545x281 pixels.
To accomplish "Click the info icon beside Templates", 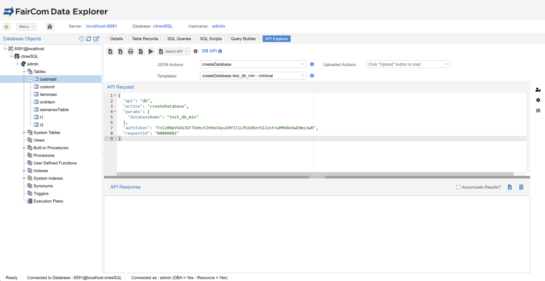I will [312, 76].
